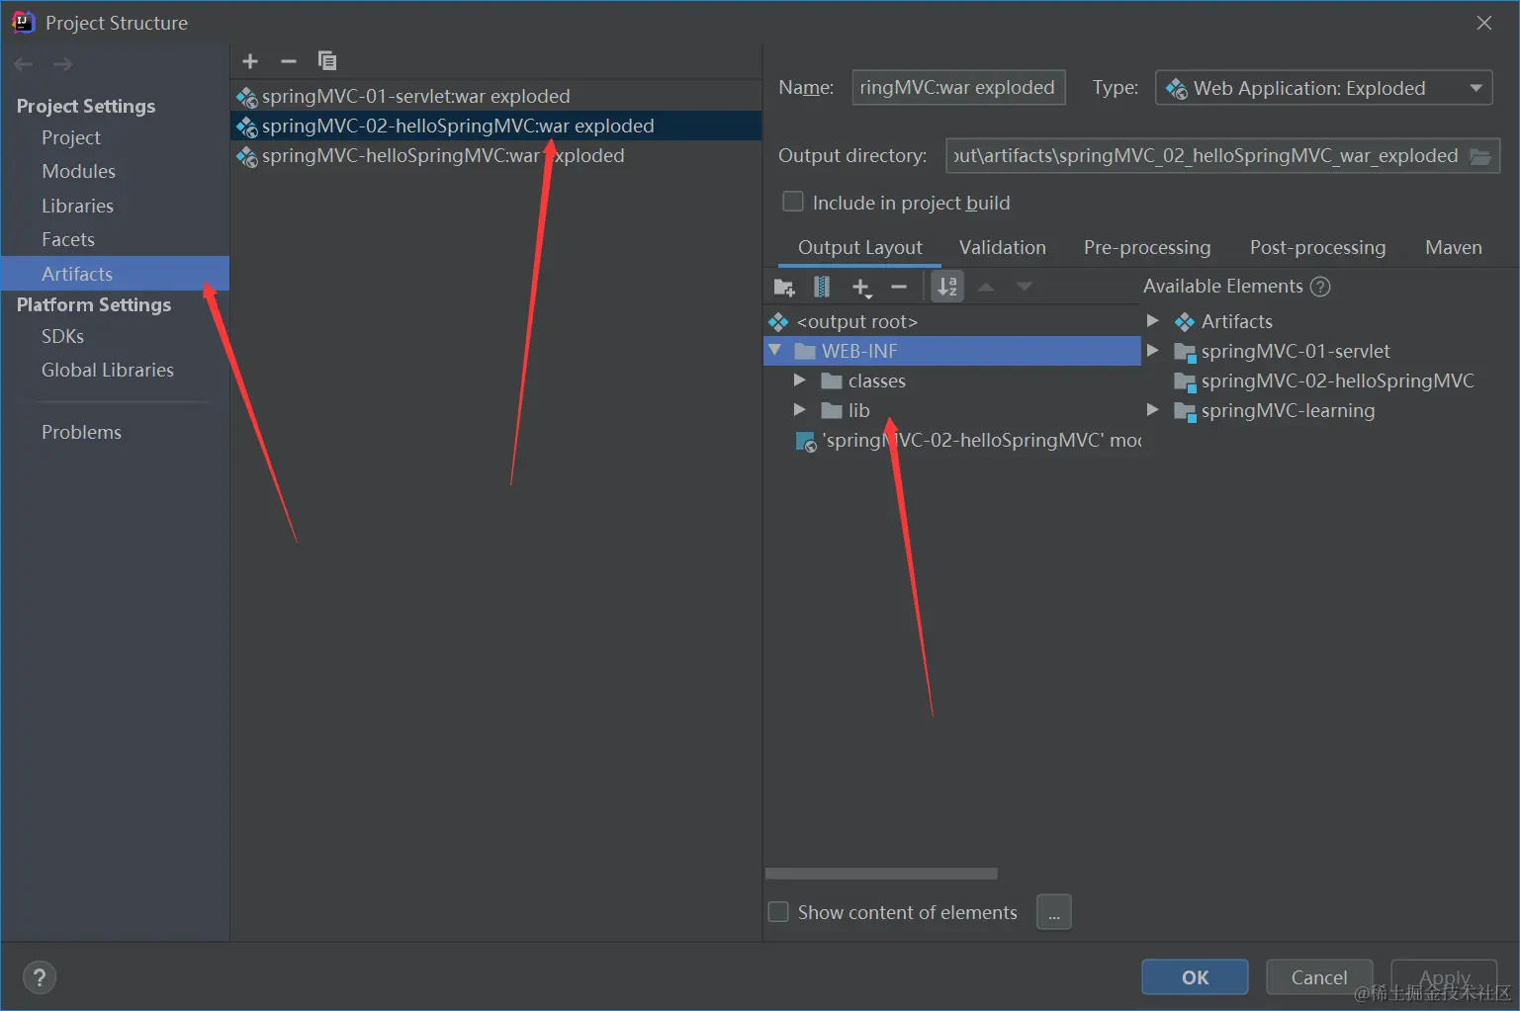Image resolution: width=1520 pixels, height=1011 pixels.
Task: Collapse the WEB-INF tree node
Action: 775,351
